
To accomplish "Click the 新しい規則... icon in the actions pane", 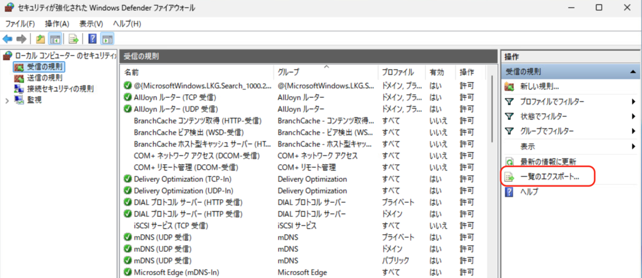I will point(510,87).
